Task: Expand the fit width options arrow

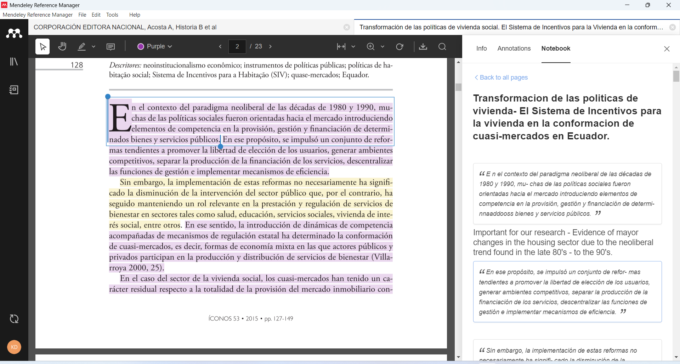Action: coord(353,46)
